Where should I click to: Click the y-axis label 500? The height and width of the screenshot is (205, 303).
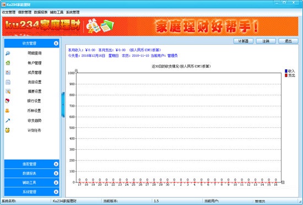pyautogui.click(x=72, y=128)
